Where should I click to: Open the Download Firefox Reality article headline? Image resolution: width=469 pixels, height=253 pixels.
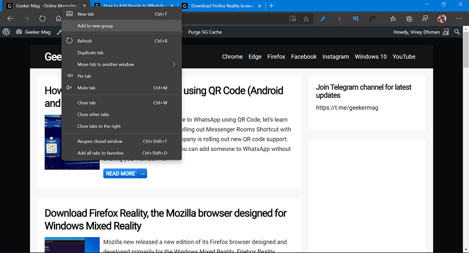165,219
